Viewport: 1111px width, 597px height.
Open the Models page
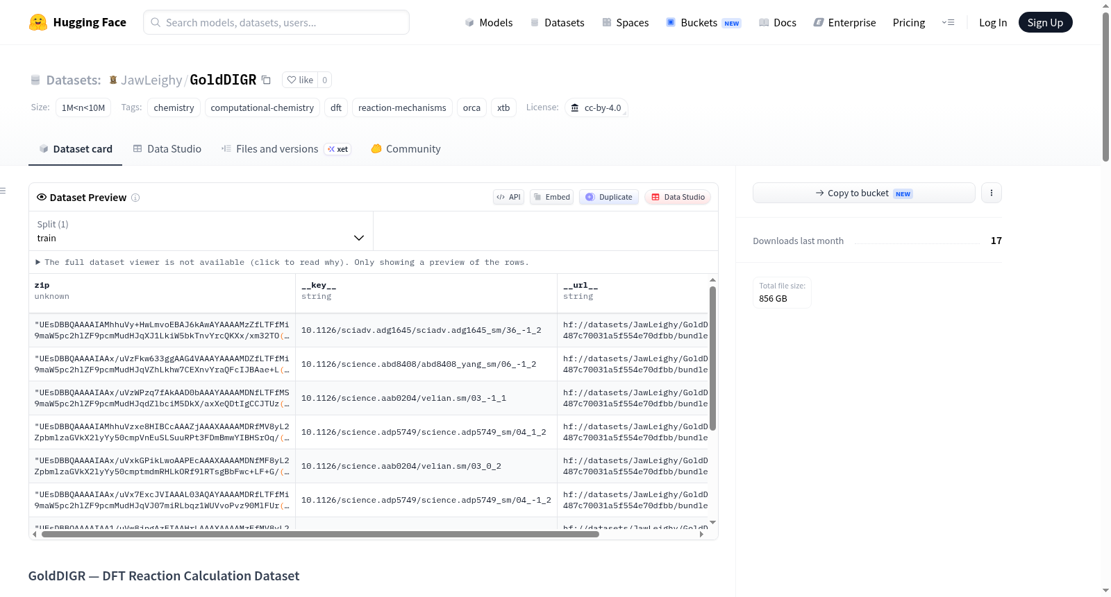489,22
